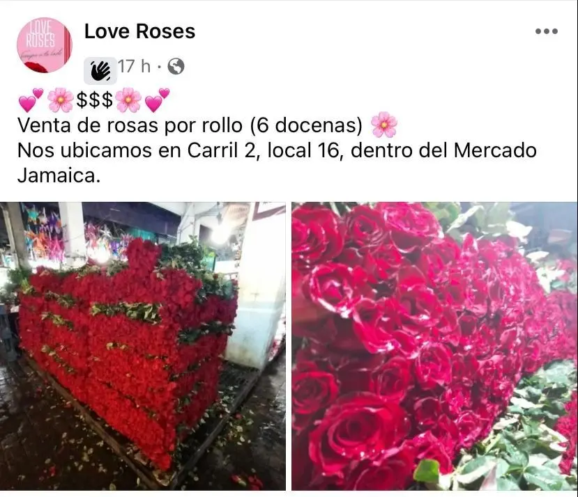View right close-up photo of red roses
The width and height of the screenshot is (578, 497).
point(434,346)
